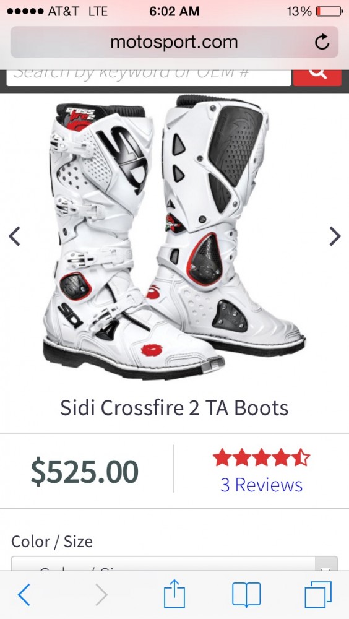Go back using Safari's back arrow
Screen dimensions: 349x619
(x=24, y=594)
